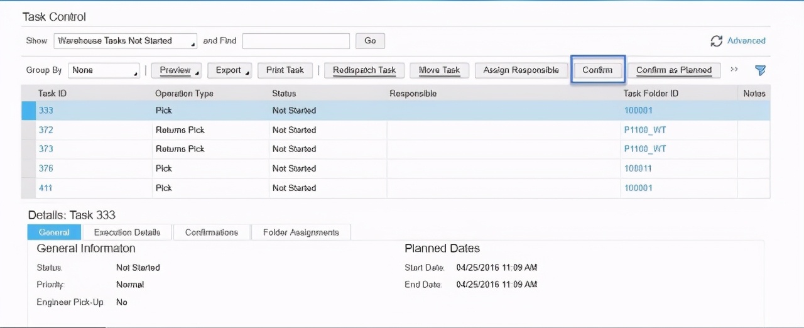Select row marker for task 376

28,168
